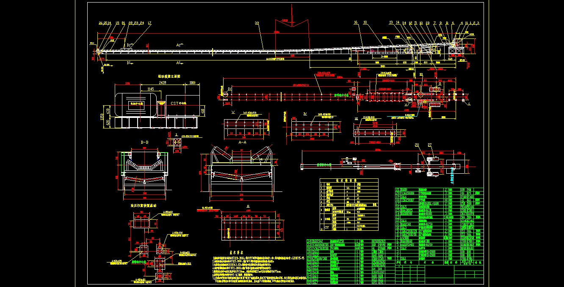Select the A-A section view title
Screen dimensions: 564x287
pyautogui.click(x=243, y=142)
